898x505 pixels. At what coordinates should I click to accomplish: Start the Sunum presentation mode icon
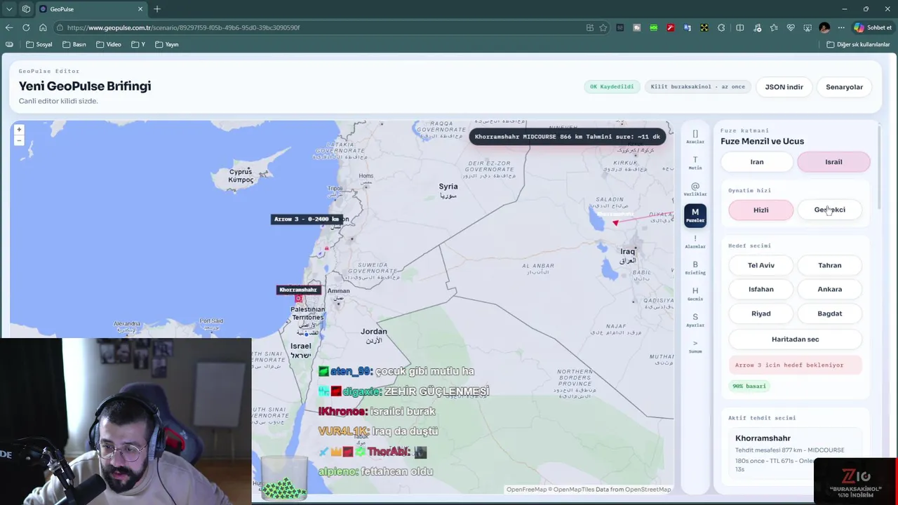[695, 346]
